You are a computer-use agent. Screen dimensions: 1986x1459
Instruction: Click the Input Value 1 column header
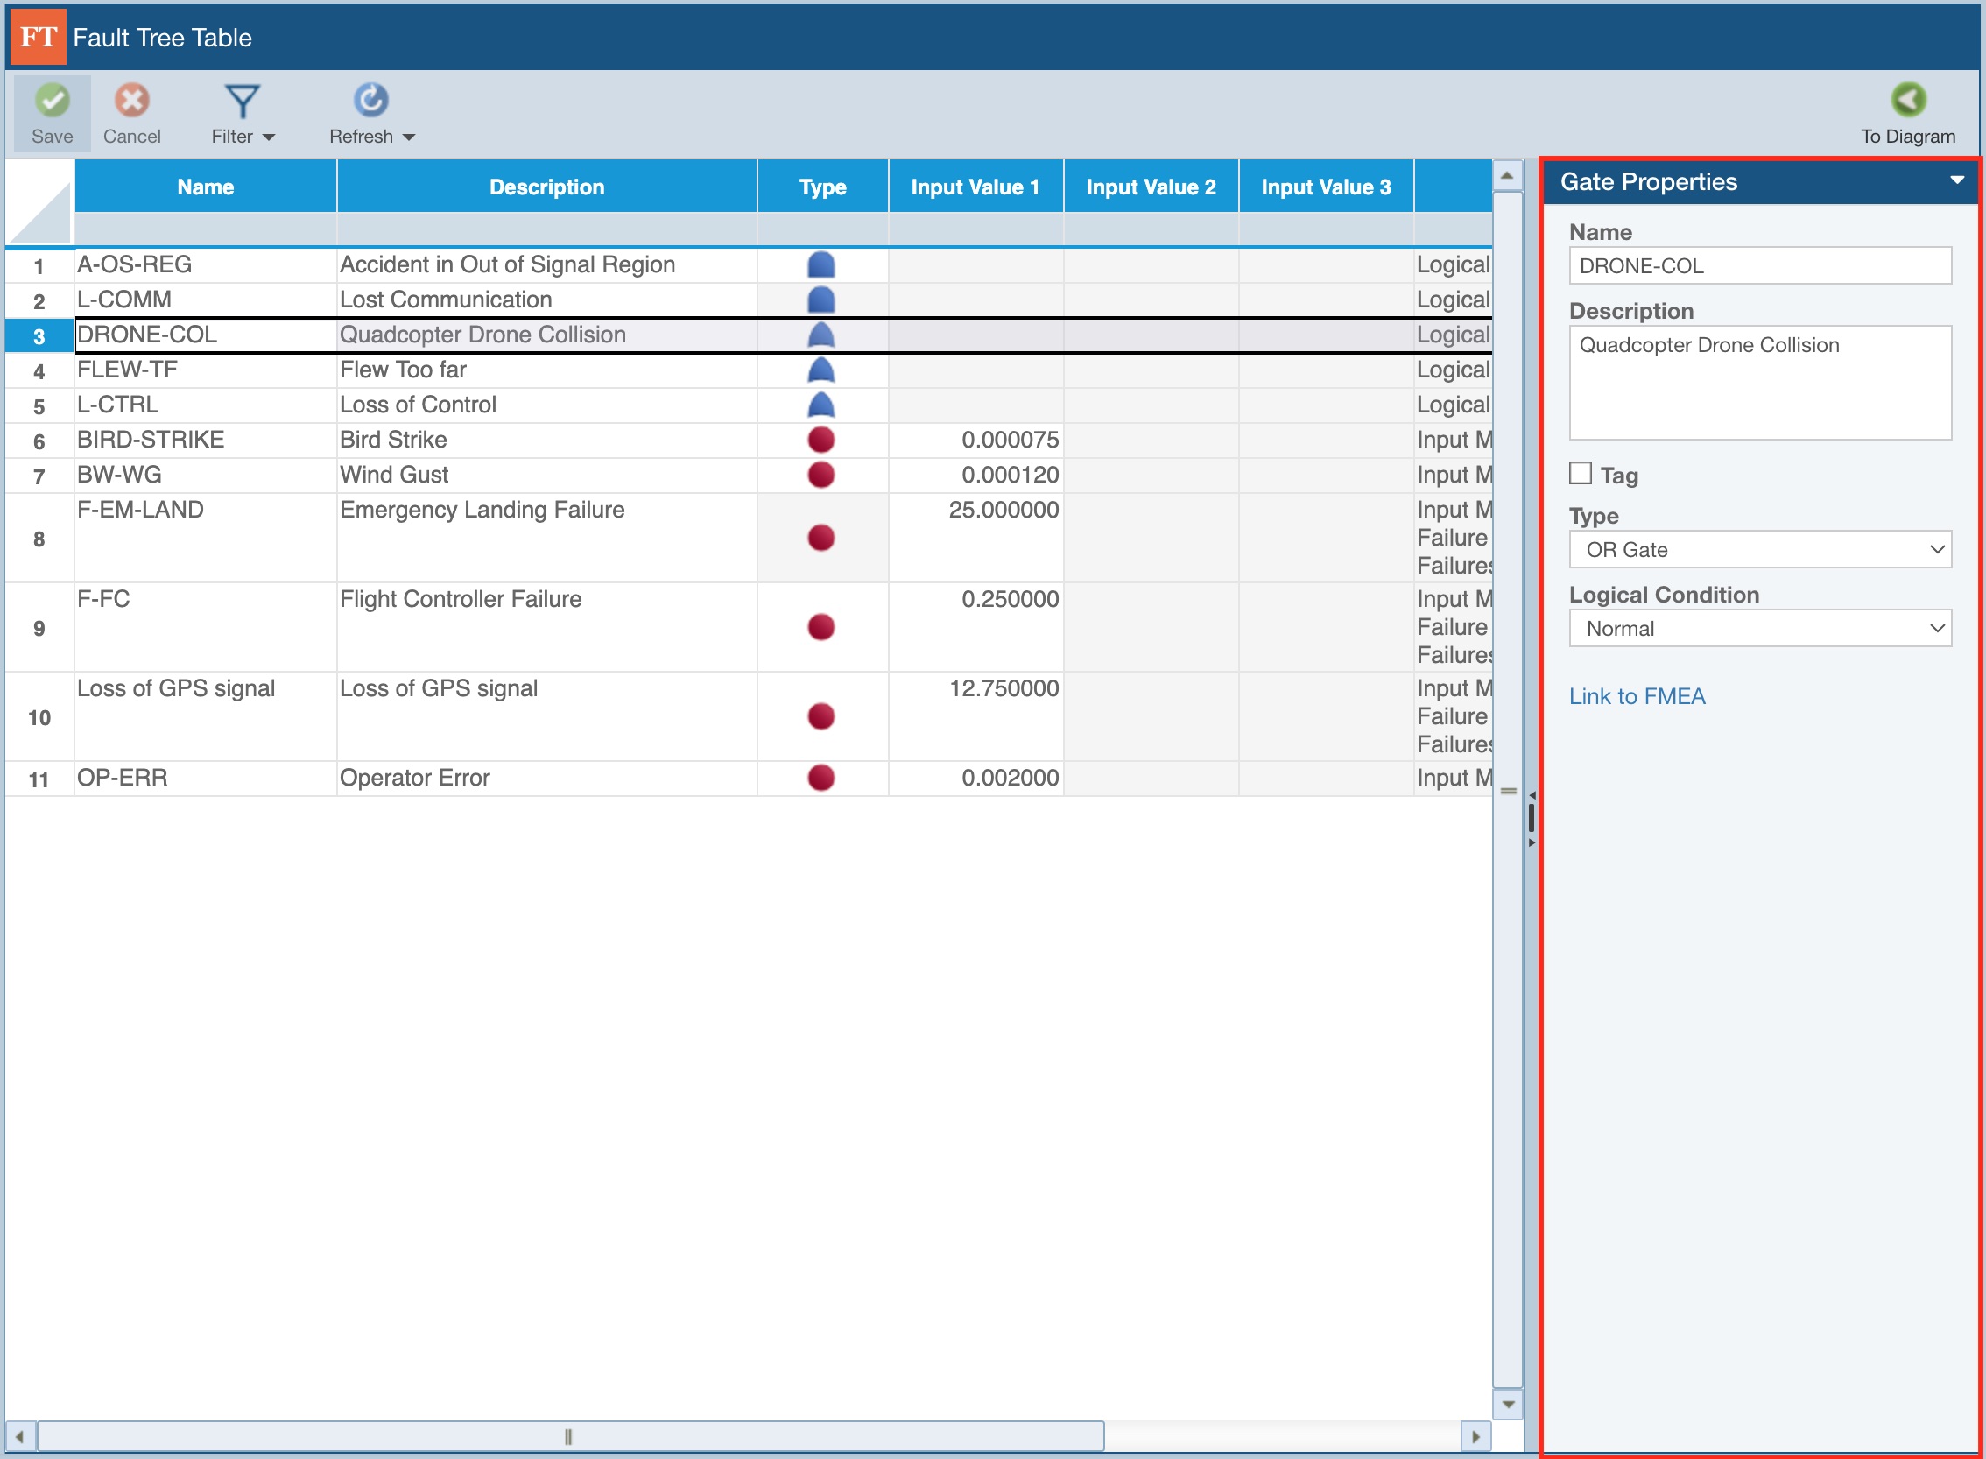click(x=975, y=187)
